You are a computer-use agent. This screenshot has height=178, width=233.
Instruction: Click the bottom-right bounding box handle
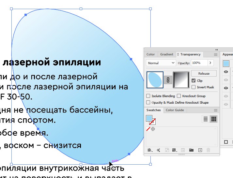pos(150,164)
